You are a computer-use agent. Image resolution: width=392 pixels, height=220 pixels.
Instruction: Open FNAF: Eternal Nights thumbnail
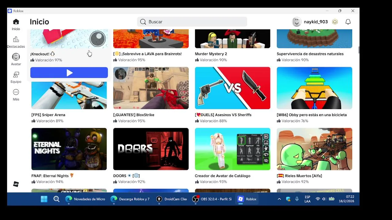[69, 149]
